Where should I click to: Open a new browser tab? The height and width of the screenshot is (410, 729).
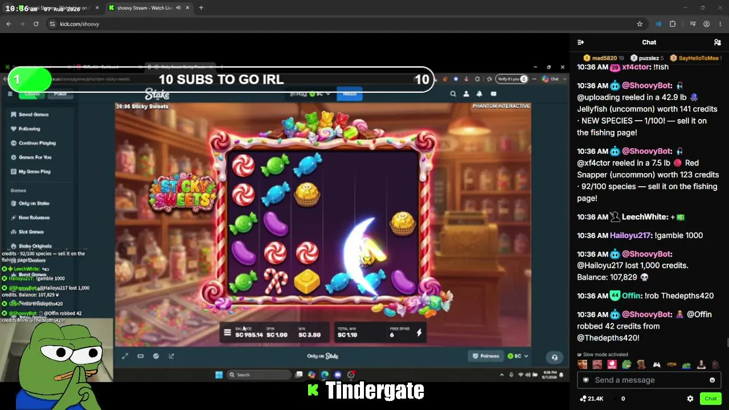[x=201, y=8]
